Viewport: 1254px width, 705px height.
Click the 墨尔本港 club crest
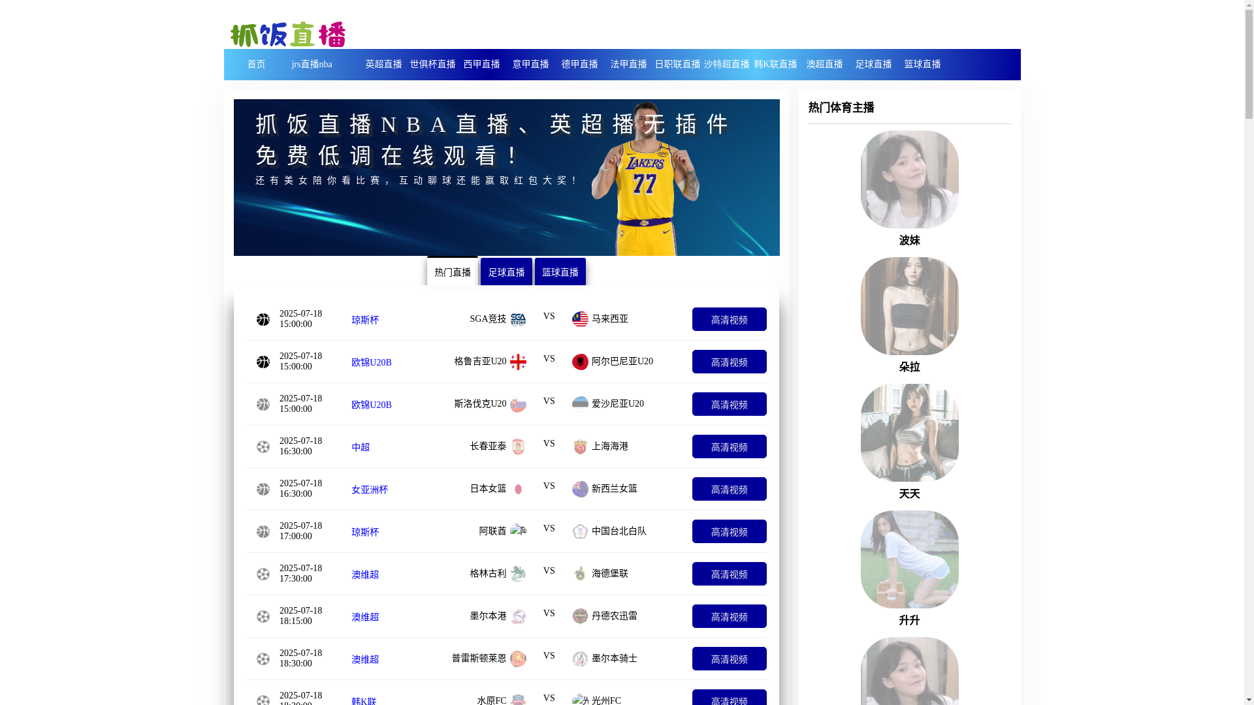pos(518,616)
